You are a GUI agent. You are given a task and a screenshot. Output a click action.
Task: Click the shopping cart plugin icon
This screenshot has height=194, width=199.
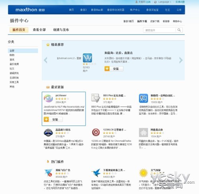point(87,58)
